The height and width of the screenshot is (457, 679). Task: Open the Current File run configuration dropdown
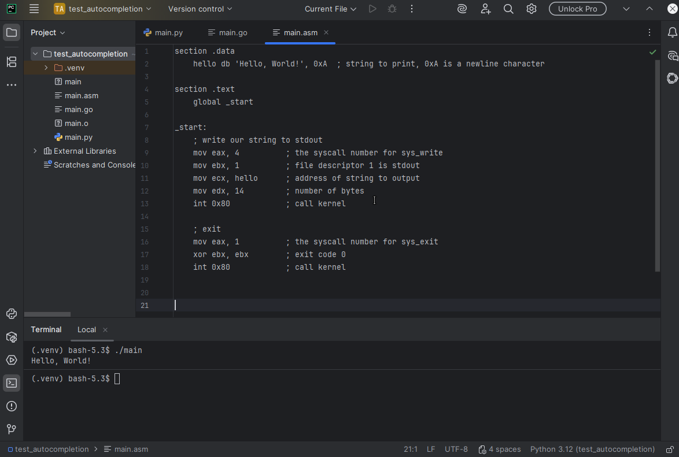pos(331,9)
